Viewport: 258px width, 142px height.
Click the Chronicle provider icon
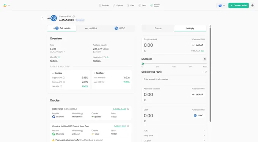(53, 134)
